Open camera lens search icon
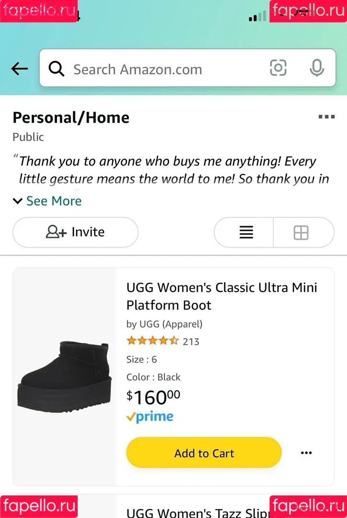The width and height of the screenshot is (347, 518). [x=278, y=68]
